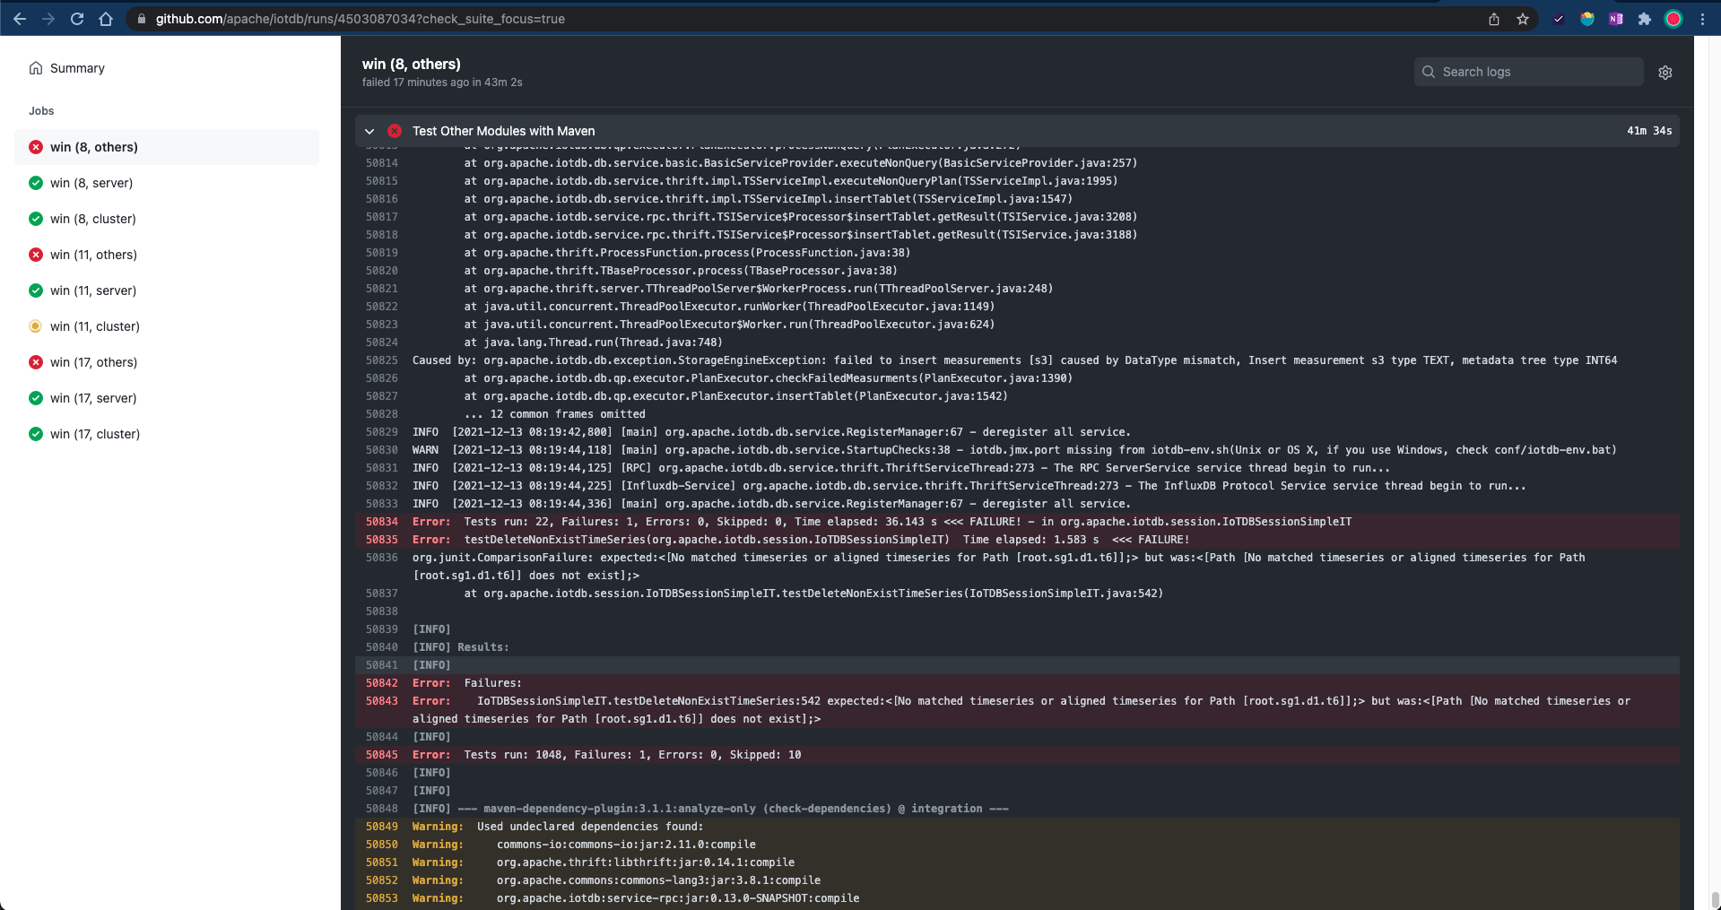The width and height of the screenshot is (1721, 910).
Task: Open browser home page icon
Action: click(x=106, y=19)
